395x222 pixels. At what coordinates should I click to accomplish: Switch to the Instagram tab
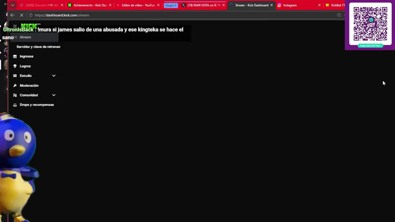pos(299,5)
